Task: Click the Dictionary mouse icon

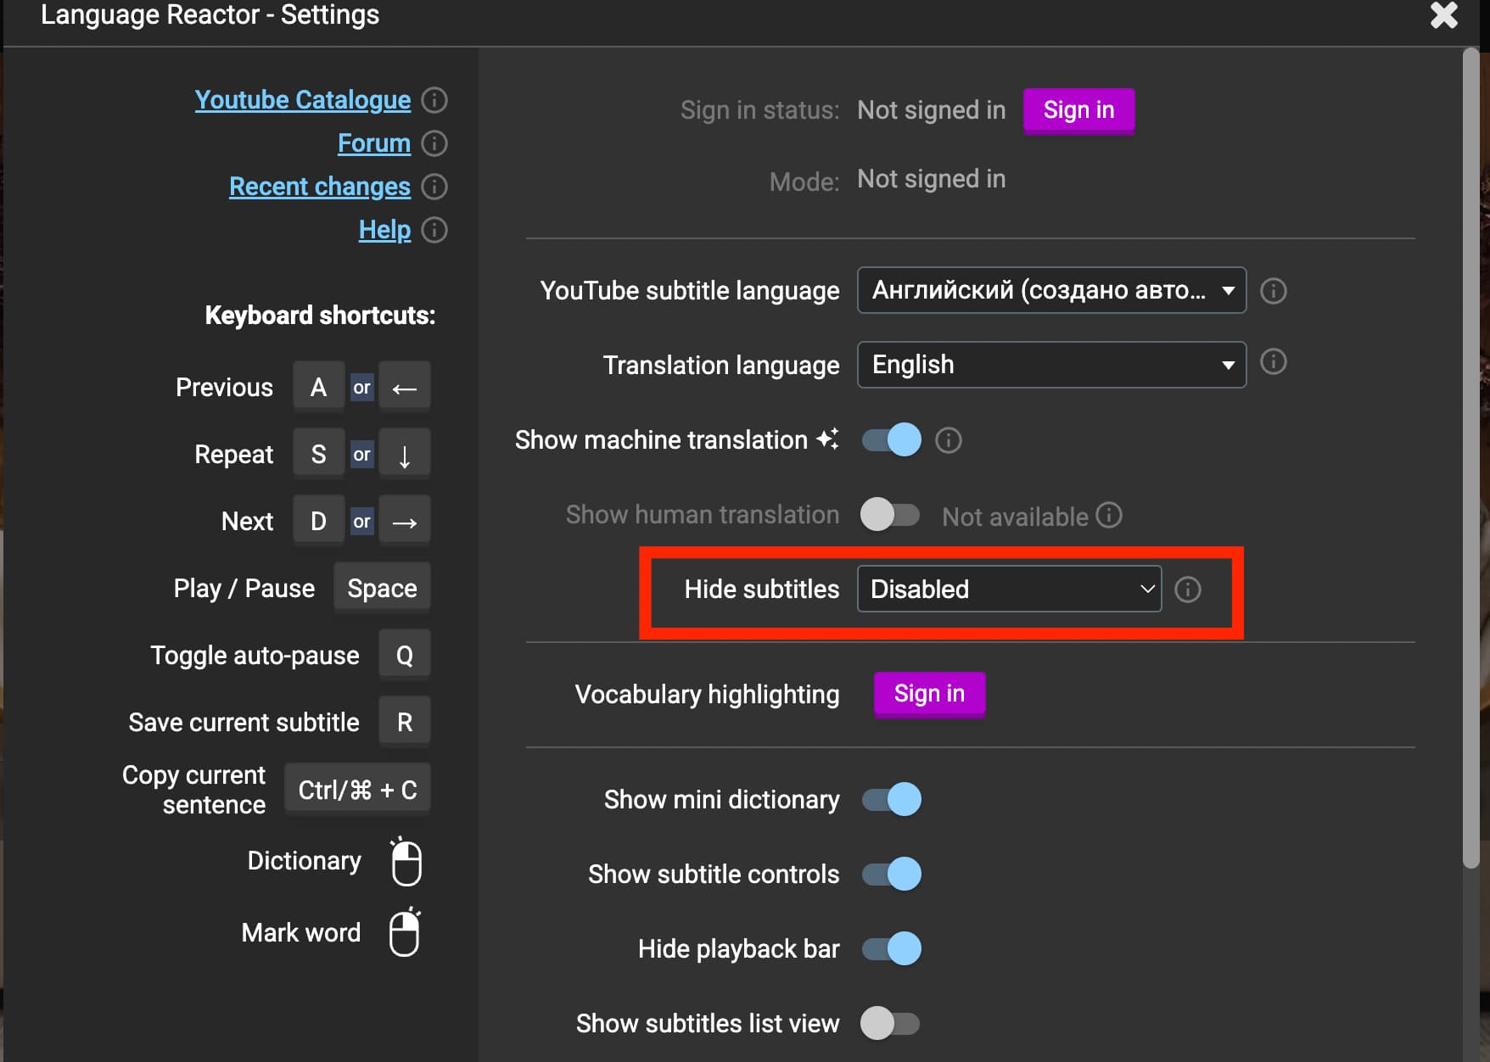Action: tap(406, 862)
